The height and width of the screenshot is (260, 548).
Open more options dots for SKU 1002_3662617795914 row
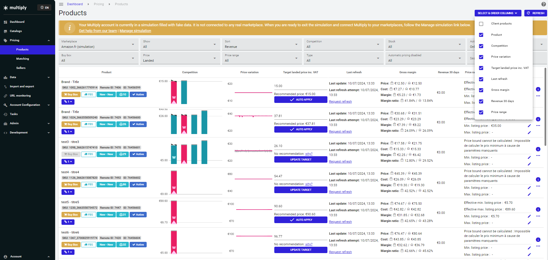(538, 96)
